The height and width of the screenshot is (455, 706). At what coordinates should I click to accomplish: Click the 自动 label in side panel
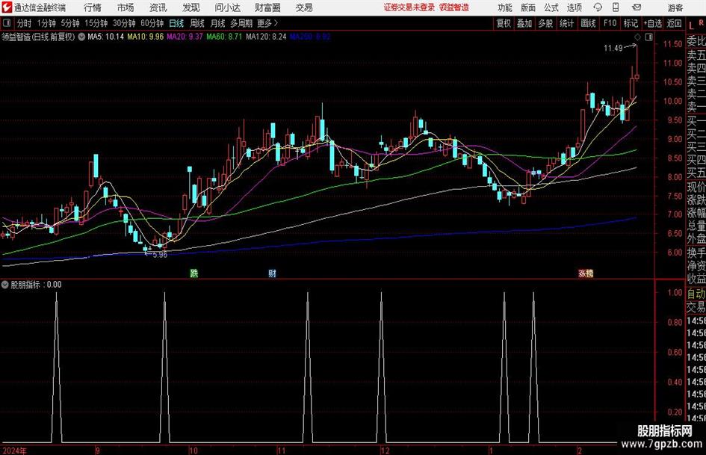coord(696,294)
